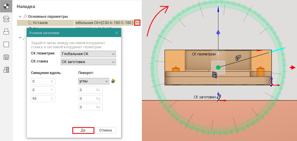This screenshot has height=141, width=297.
Task: Click the clamp fixture icon in sidebar
Action: (x=6, y=57)
